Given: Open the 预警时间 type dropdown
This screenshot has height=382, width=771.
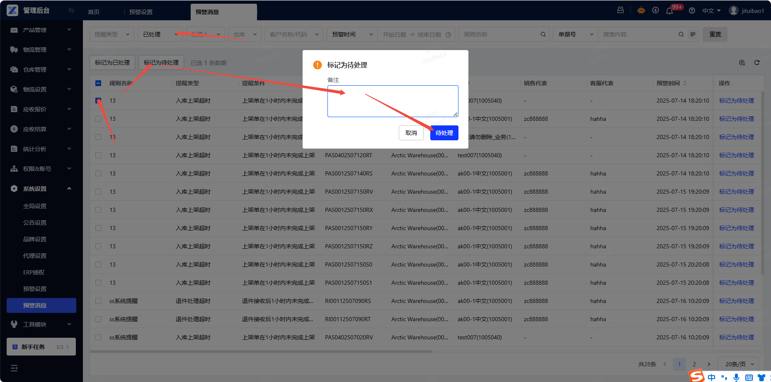Looking at the screenshot, I should pos(352,34).
